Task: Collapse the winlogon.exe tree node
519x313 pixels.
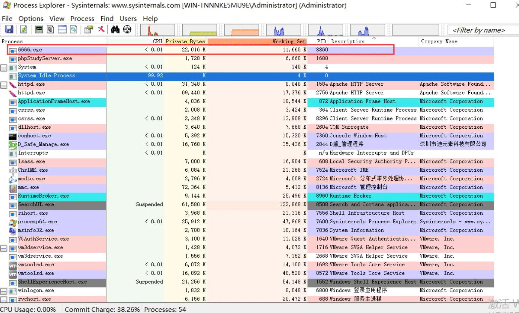Action: click(4, 291)
